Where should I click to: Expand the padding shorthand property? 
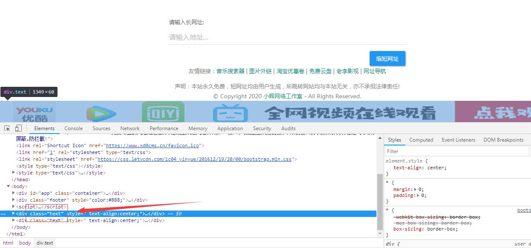pyautogui.click(x=419, y=196)
